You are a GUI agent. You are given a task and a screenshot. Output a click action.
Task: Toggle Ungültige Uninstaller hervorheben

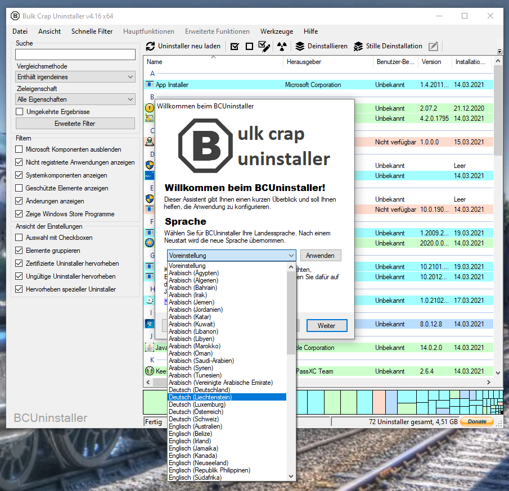(19, 276)
